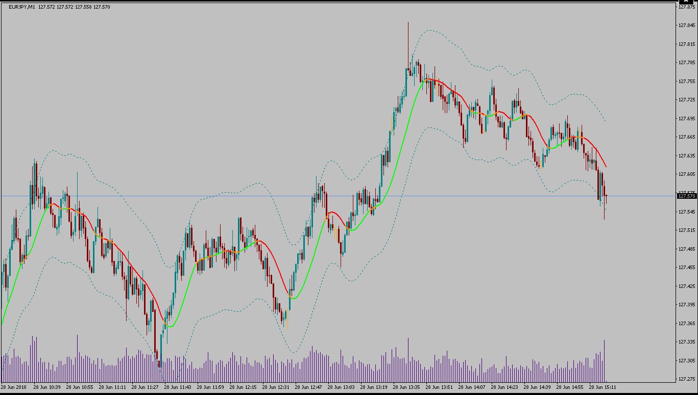This screenshot has height=395, width=698.
Task: Select the 127.305 price level label
Action: coord(687,360)
